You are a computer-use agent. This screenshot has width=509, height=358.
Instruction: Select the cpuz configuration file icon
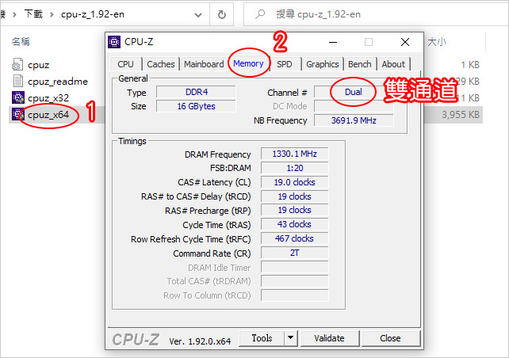[x=17, y=64]
